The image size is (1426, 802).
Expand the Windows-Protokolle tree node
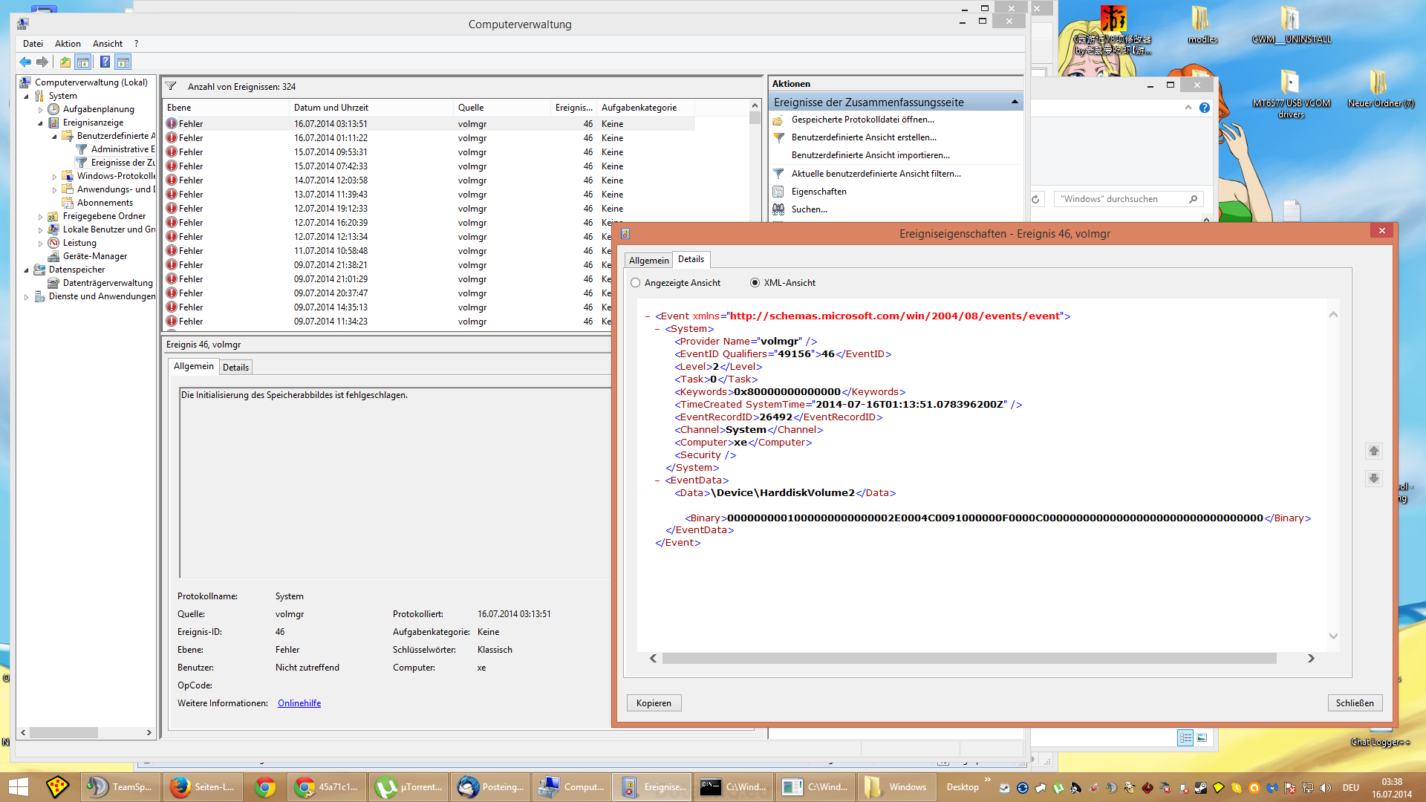coord(55,177)
